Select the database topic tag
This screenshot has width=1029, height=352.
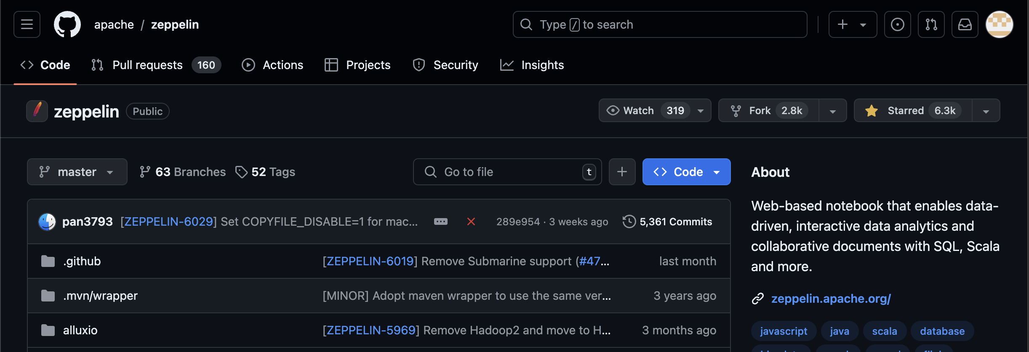(x=942, y=331)
